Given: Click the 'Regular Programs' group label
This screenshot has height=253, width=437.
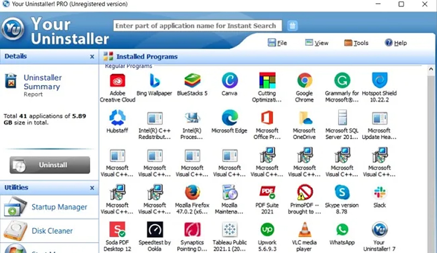Looking at the screenshot, I should pos(128,66).
